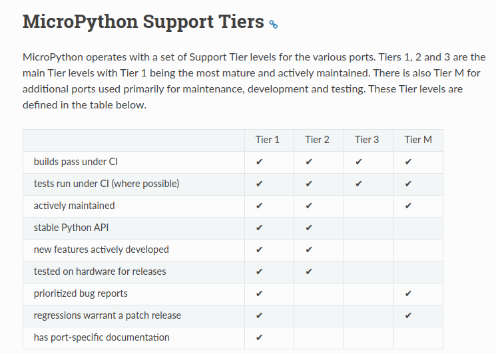Click the "builds pass under CI" row label
This screenshot has width=496, height=354.
point(76,162)
